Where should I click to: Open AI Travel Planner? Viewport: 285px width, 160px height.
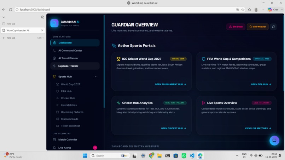point(75,58)
